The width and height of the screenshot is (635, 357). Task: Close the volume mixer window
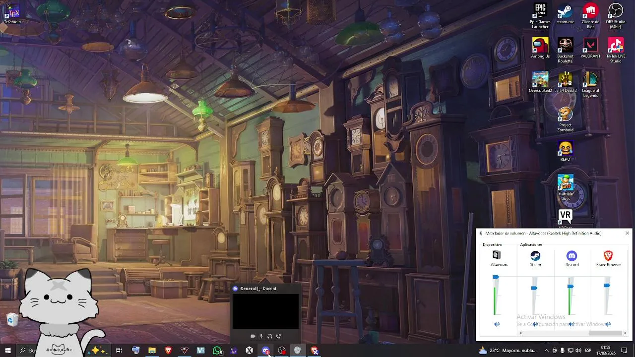627,233
